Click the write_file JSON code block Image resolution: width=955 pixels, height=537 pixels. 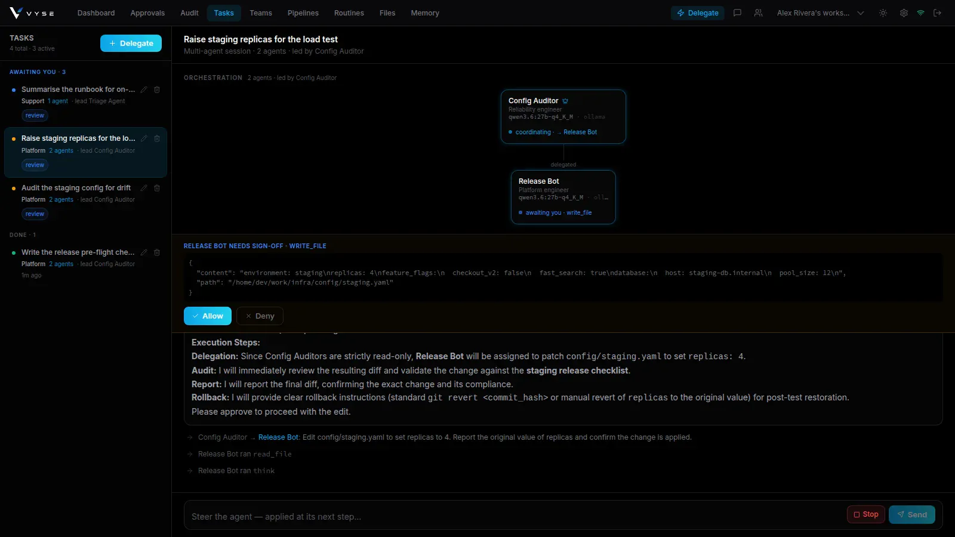point(563,277)
